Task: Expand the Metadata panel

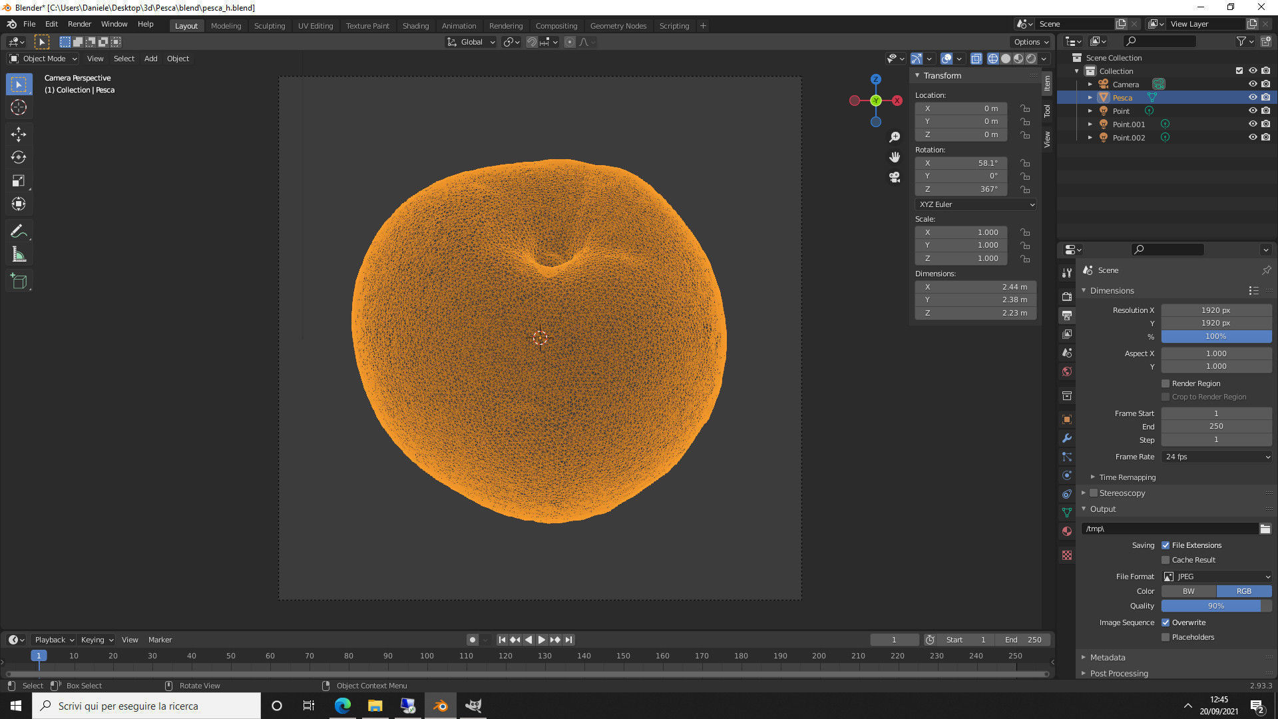Action: pyautogui.click(x=1108, y=657)
